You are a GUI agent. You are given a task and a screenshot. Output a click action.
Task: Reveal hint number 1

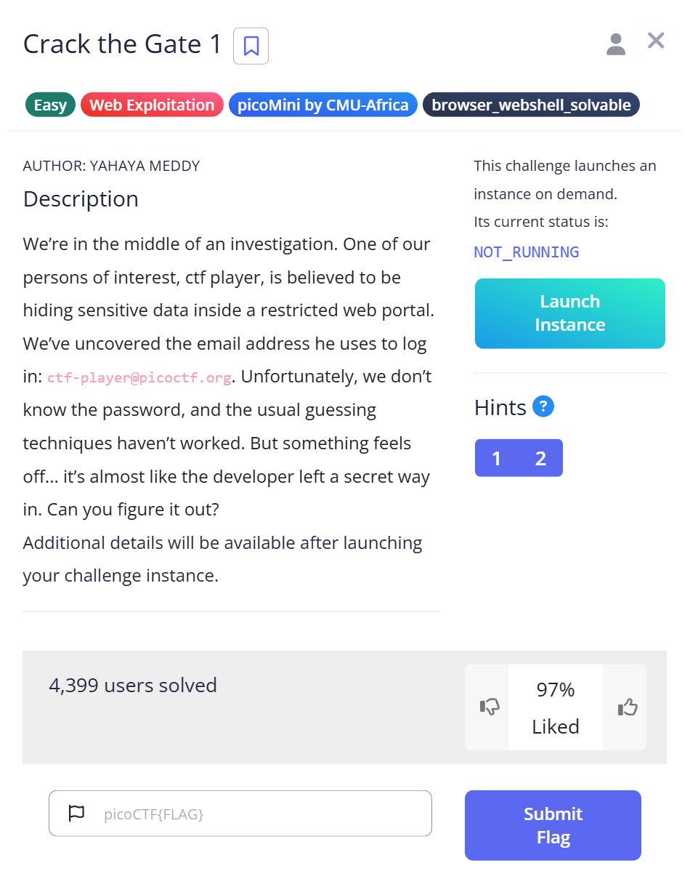click(x=497, y=458)
